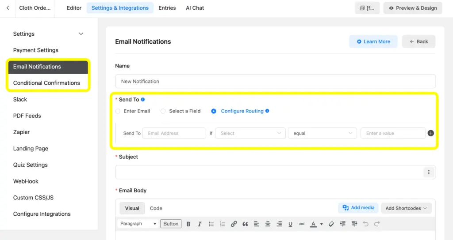Select the Select a Field radio option

click(163, 111)
